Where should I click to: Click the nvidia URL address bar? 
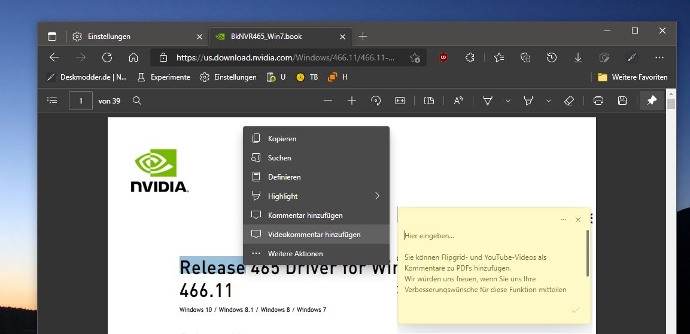pos(288,57)
